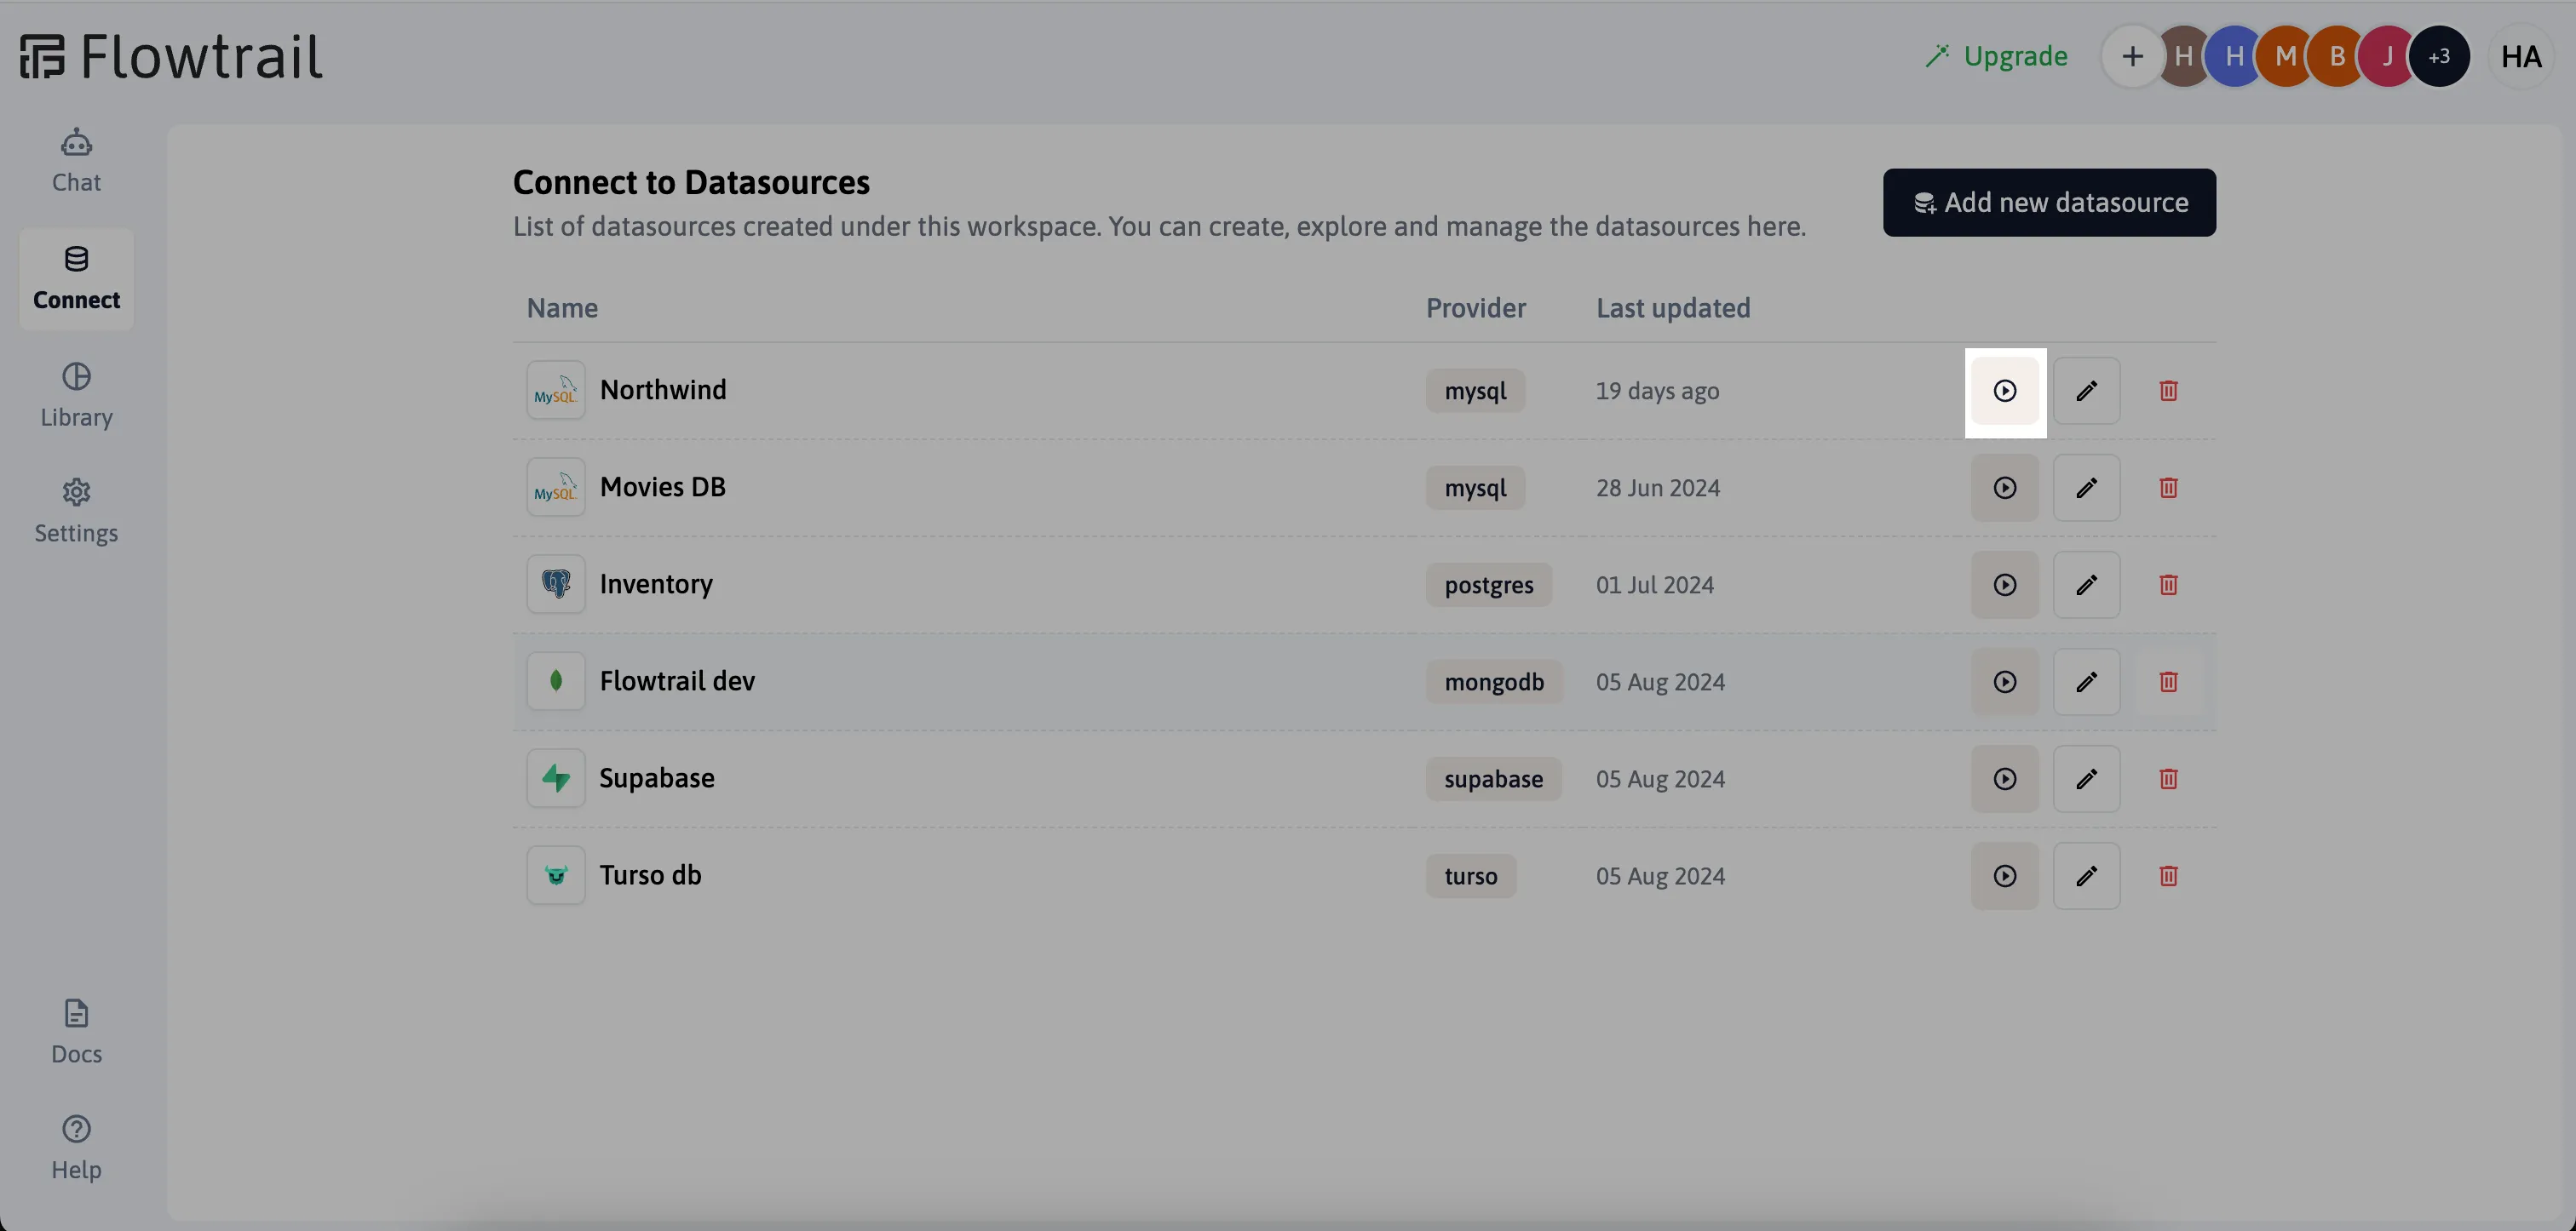Screen dimensions: 2576x1231
Task: Click Add new datasource button
Action: pos(2049,203)
